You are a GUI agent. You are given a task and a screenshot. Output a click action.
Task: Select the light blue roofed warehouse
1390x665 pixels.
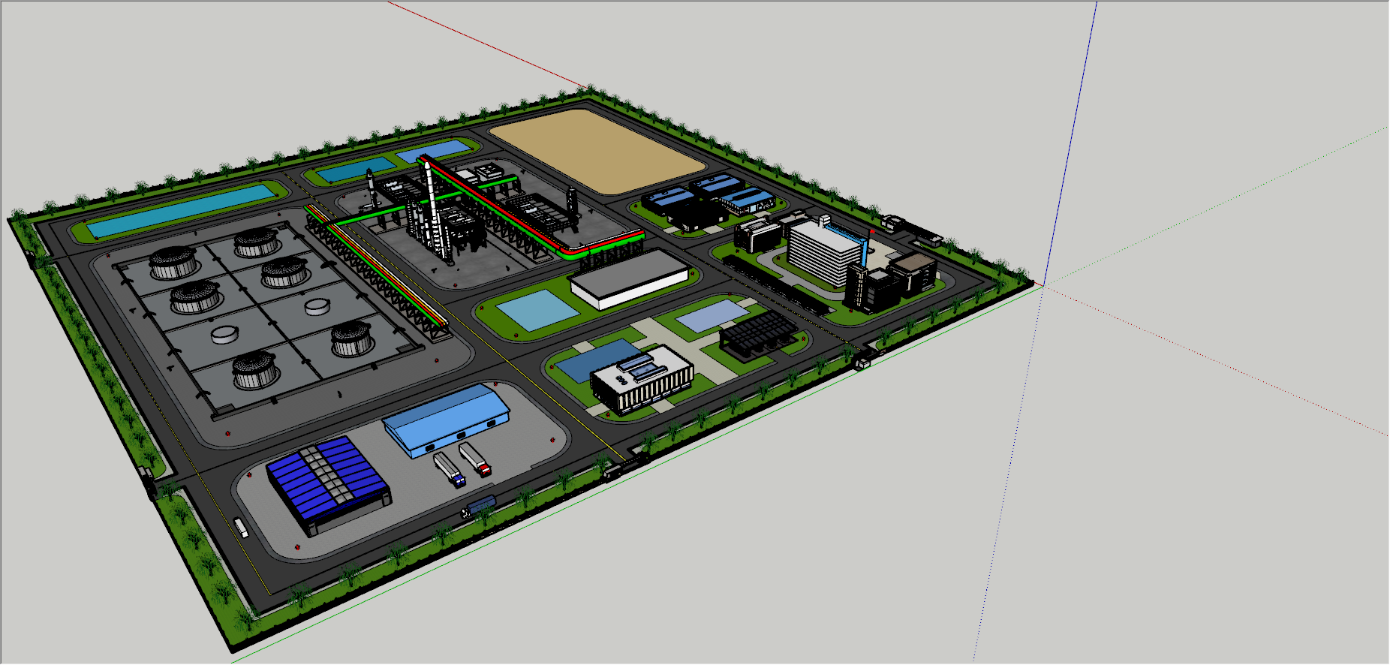447,420
